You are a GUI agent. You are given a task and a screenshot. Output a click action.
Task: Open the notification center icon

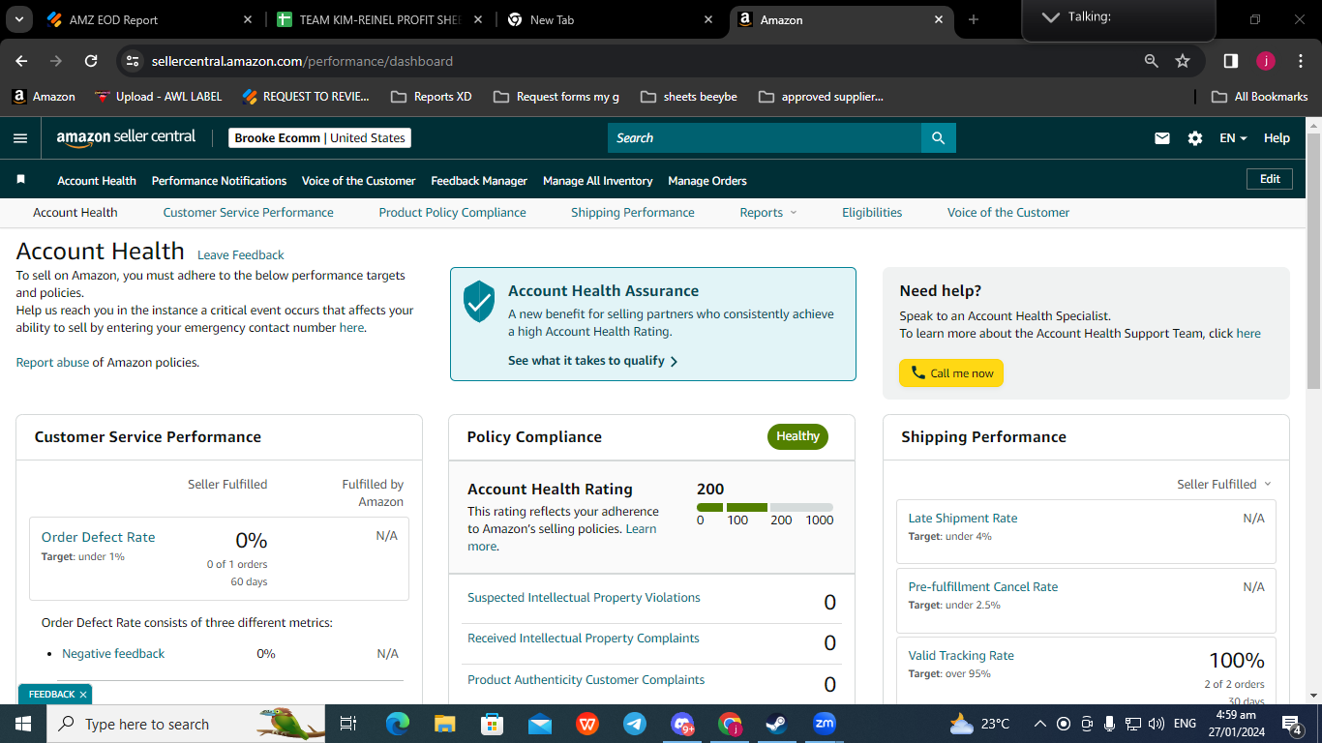[x=1292, y=724]
